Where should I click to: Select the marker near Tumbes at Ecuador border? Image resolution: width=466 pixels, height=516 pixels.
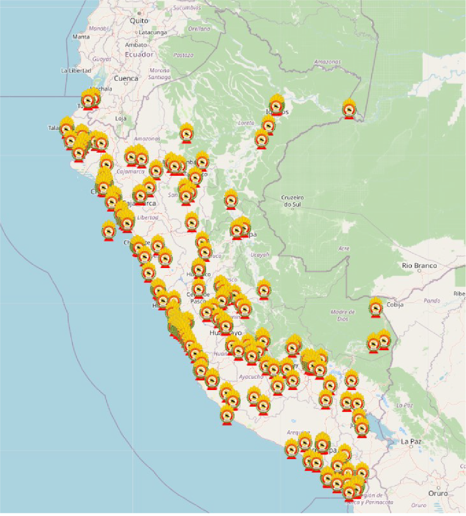click(90, 99)
